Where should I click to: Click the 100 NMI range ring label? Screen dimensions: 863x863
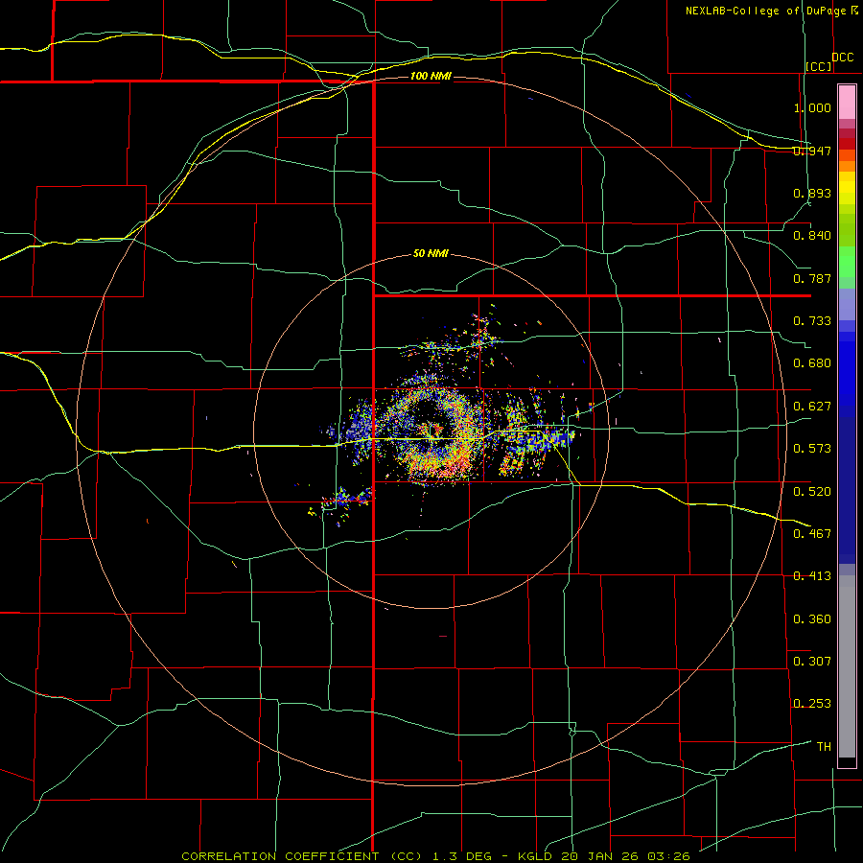[431, 76]
